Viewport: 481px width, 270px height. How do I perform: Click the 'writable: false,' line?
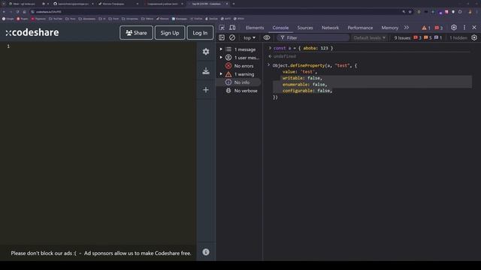point(302,78)
